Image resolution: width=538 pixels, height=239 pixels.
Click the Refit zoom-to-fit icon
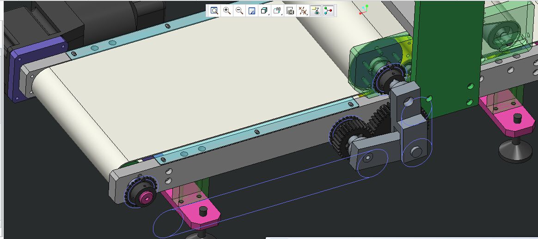214,11
